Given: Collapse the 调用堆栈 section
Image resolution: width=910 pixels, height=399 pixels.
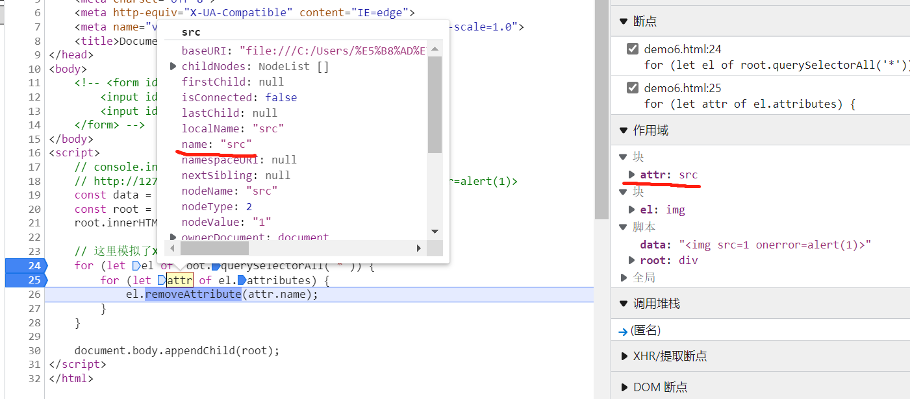Looking at the screenshot, I should pos(624,304).
